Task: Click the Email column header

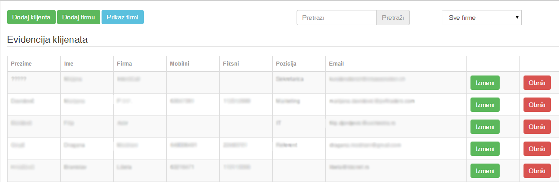Action: pyautogui.click(x=336, y=64)
